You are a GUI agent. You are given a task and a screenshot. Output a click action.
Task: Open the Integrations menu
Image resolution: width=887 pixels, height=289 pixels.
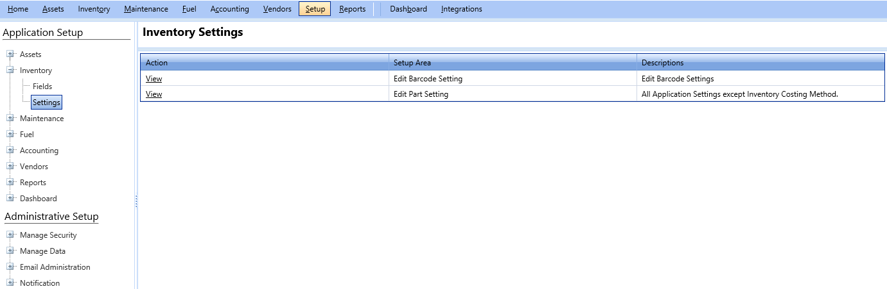[x=461, y=9]
